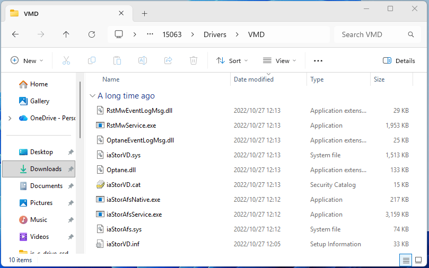This screenshot has width=429, height=268.
Task: Go back with the left arrow
Action: [15, 34]
